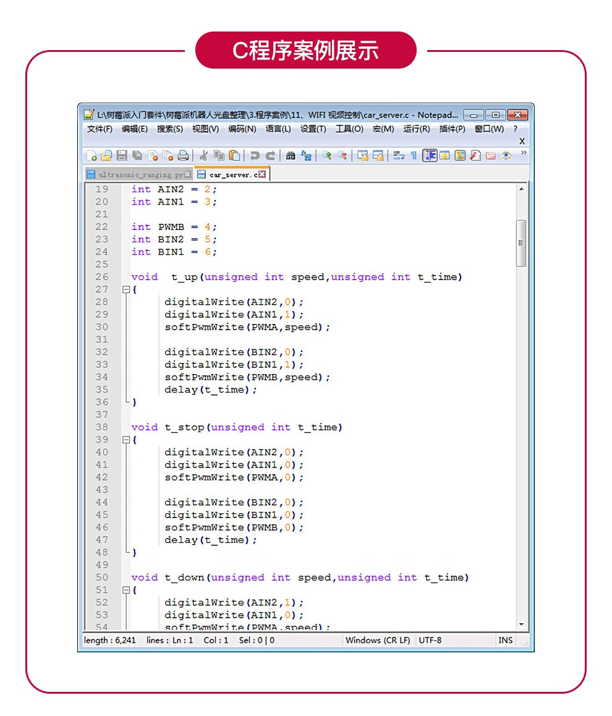The width and height of the screenshot is (612, 716).
Task: Click the New file toolbar icon
Action: pyautogui.click(x=91, y=156)
